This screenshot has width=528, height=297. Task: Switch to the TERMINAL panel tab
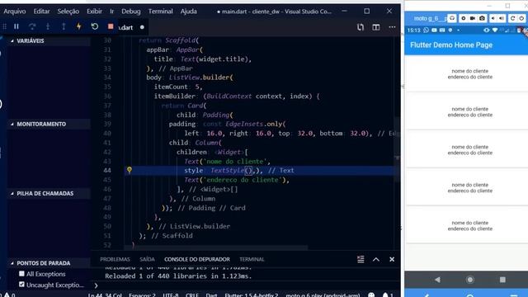[x=252, y=259]
